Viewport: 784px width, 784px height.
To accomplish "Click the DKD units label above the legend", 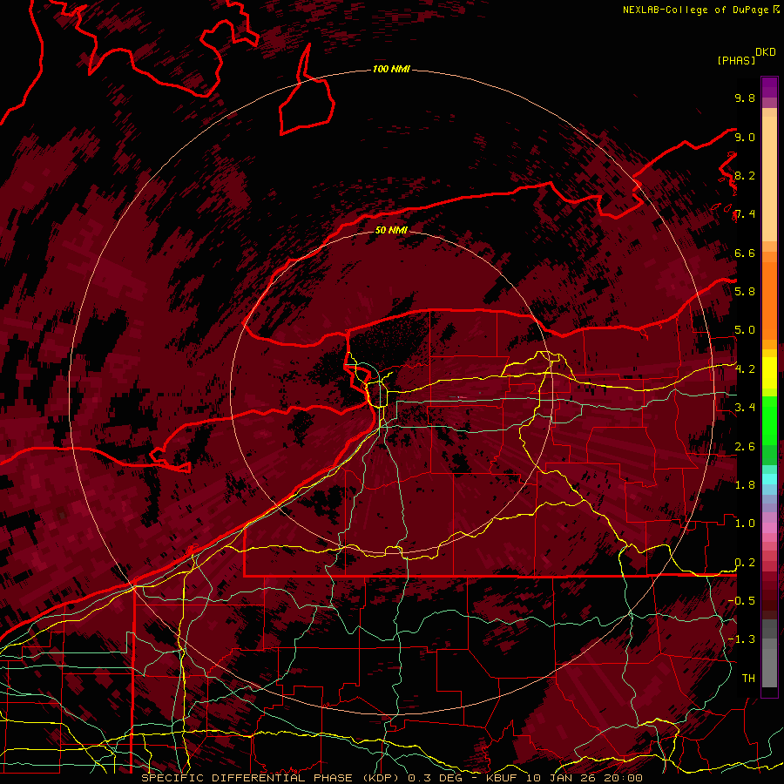I will [x=766, y=52].
